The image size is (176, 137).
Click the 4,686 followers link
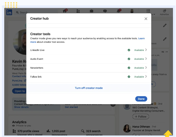[x=19, y=85]
